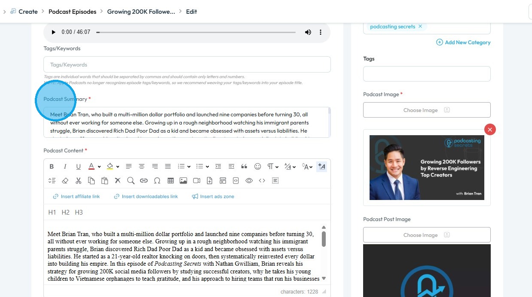Insert a block quote
The height and width of the screenshot is (297, 532).
click(244, 167)
